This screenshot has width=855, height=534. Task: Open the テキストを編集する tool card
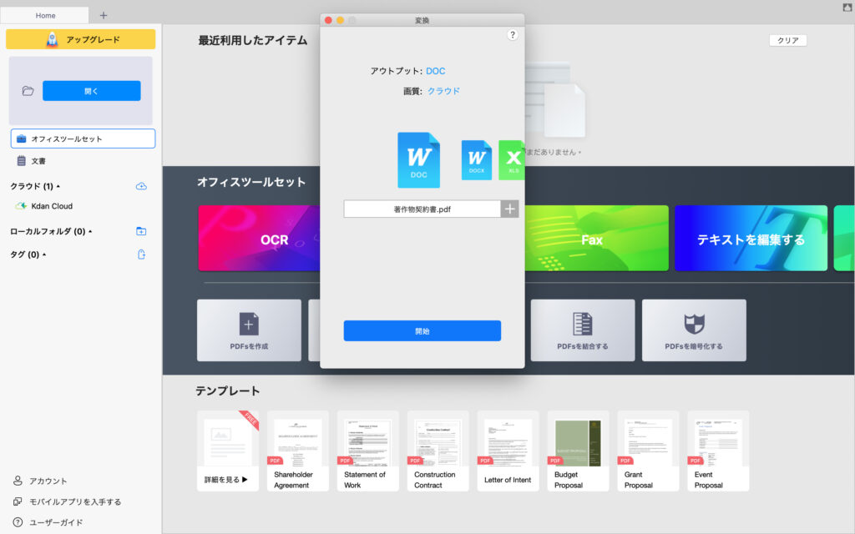click(x=751, y=238)
